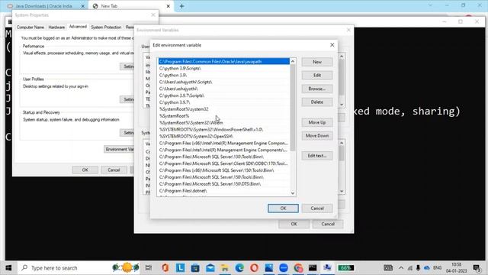488x275 pixels.
Task: Open OneDrive cloud tray icon
Action: 427,268
